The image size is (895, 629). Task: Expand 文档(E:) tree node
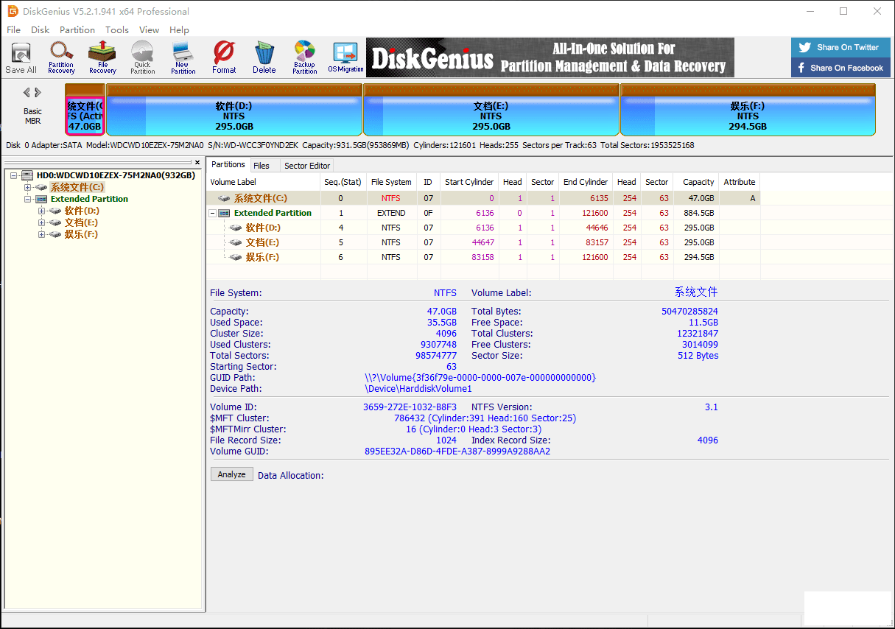pyautogui.click(x=42, y=222)
